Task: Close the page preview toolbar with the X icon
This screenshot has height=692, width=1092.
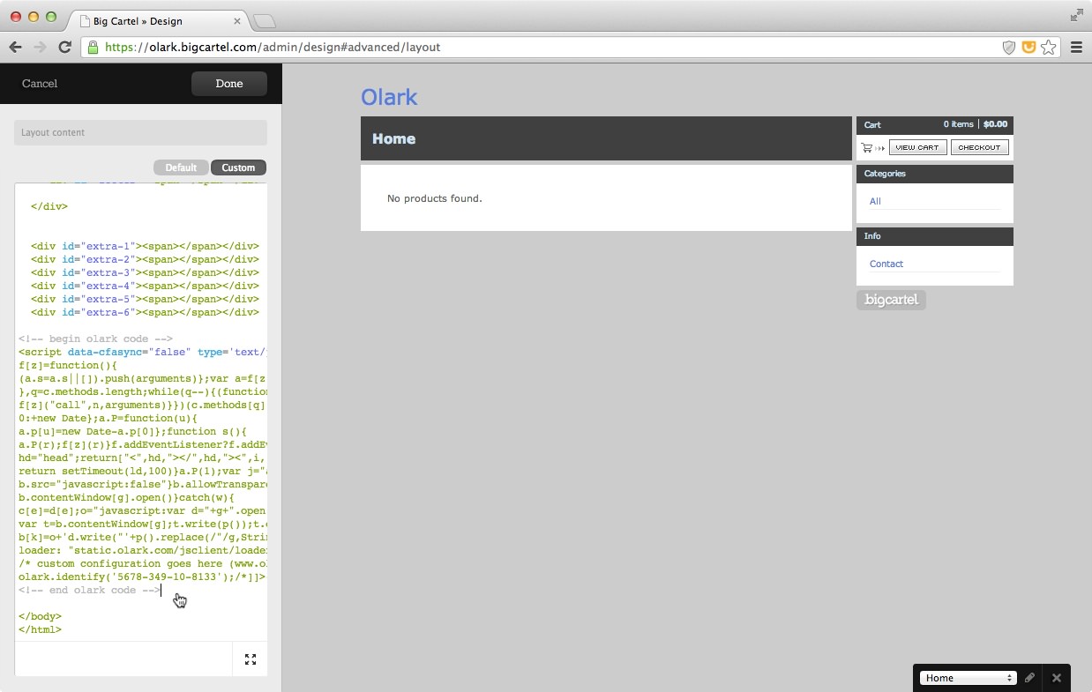Action: click(1056, 678)
